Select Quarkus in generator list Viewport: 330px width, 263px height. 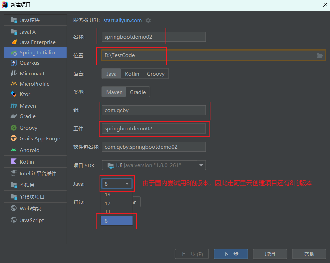pos(35,63)
